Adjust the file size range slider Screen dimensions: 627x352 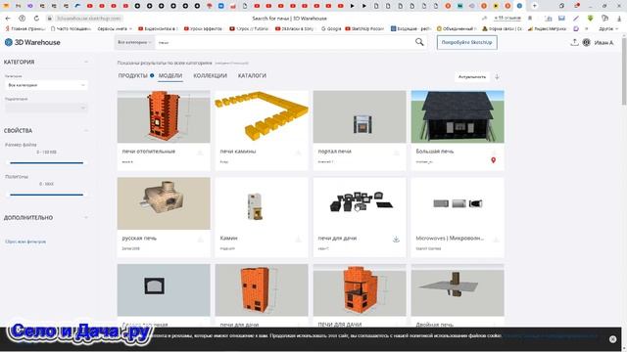click(x=46, y=163)
